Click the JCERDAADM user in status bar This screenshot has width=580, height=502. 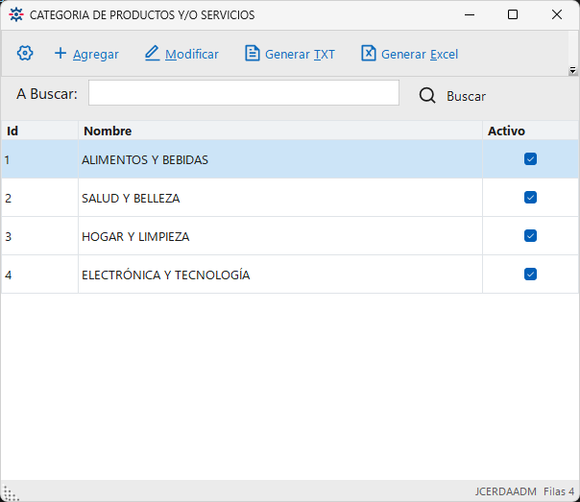pos(506,491)
